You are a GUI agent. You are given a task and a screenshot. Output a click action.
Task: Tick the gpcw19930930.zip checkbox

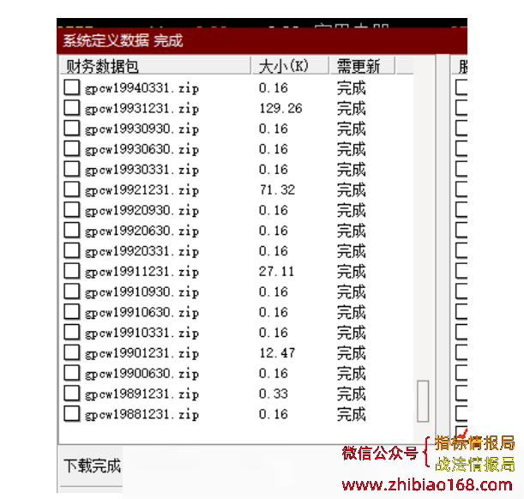pos(72,129)
